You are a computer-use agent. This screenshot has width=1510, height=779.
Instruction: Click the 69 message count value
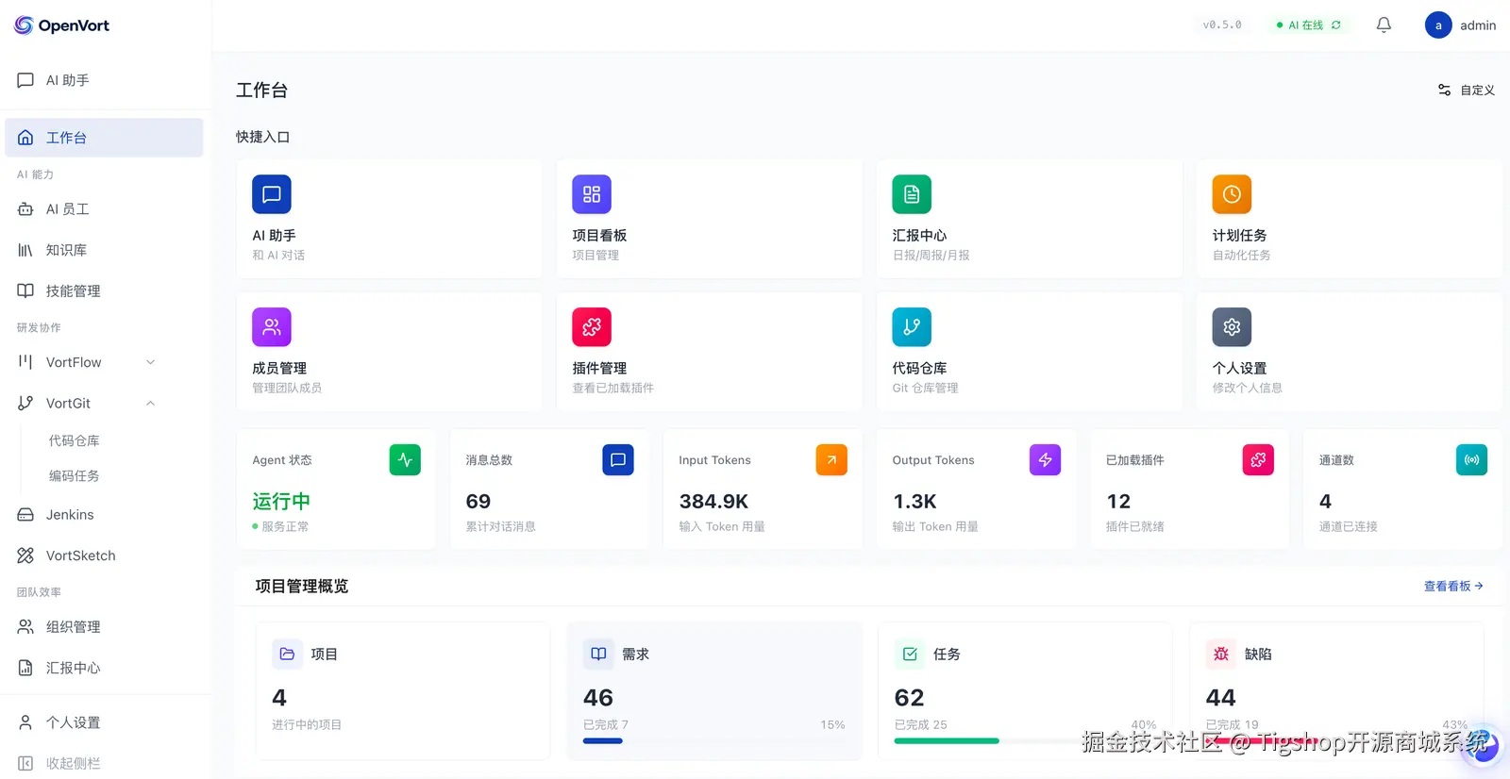(478, 502)
